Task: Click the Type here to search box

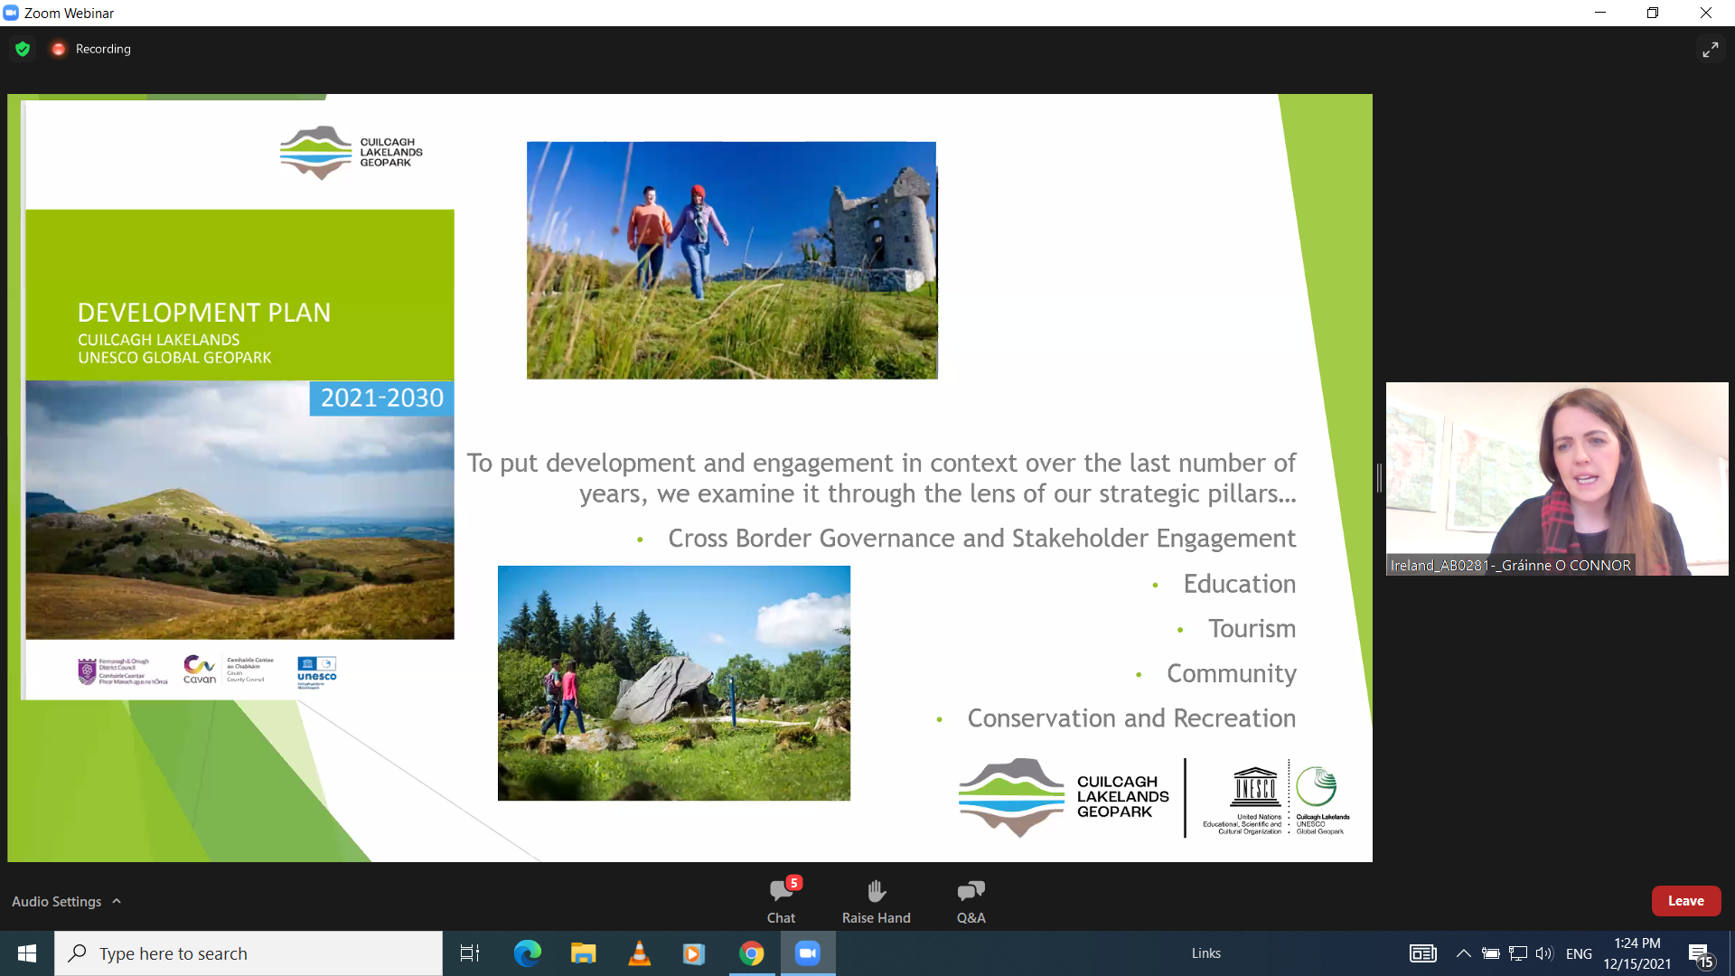Action: (x=249, y=953)
